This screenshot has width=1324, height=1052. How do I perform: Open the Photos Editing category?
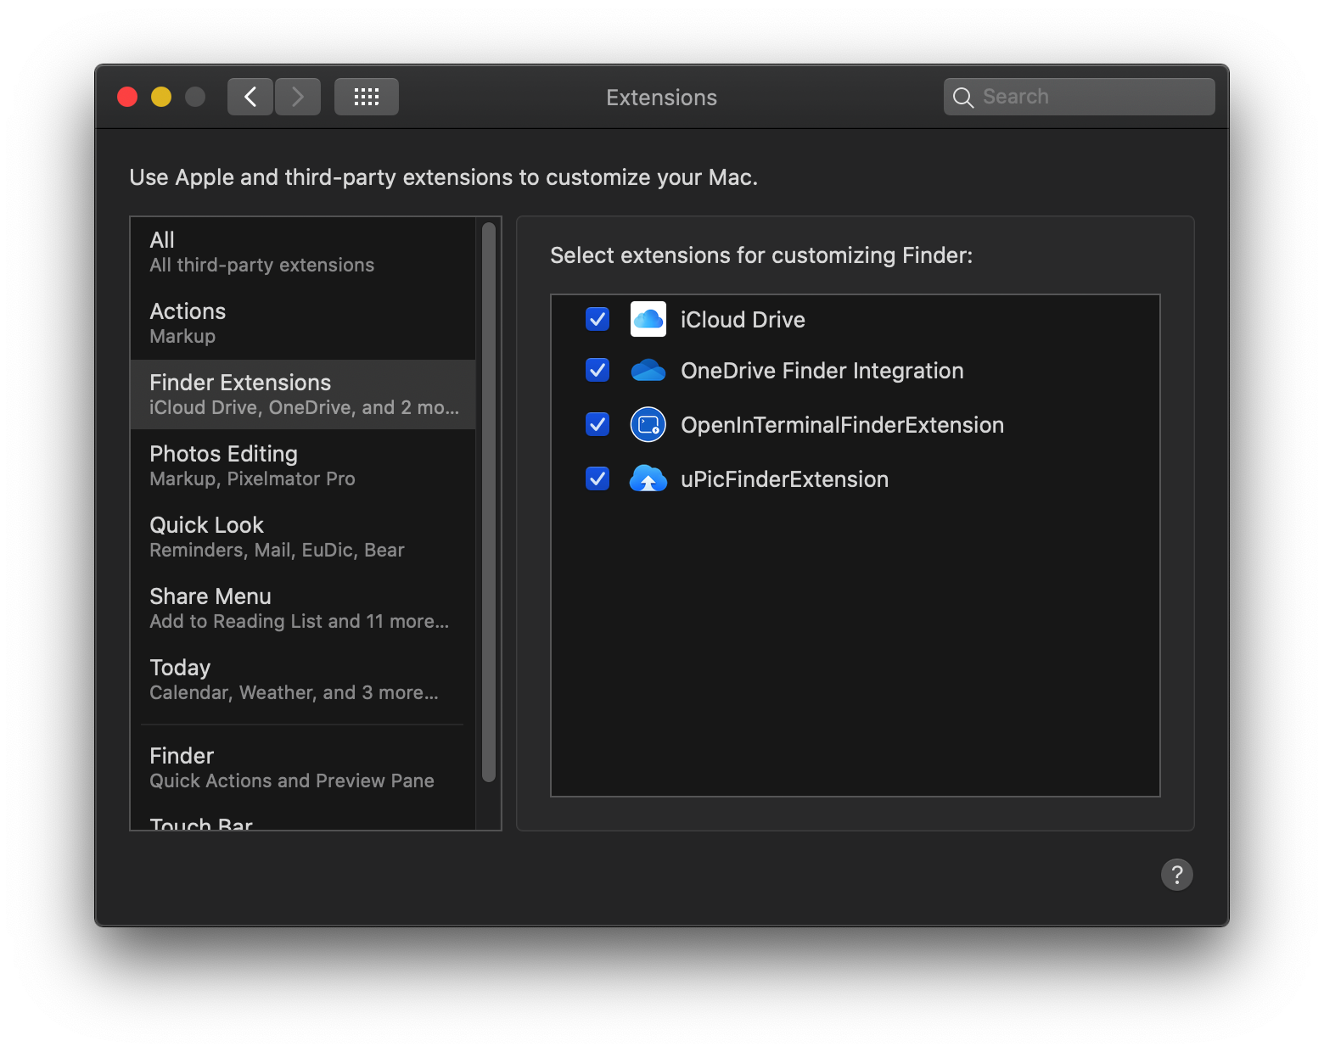click(303, 466)
